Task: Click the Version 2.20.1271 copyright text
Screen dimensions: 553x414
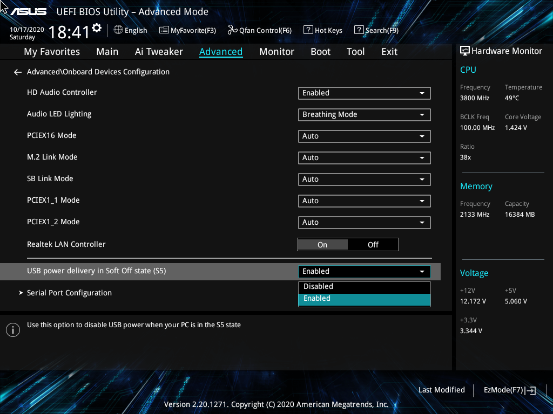Action: 276,404
